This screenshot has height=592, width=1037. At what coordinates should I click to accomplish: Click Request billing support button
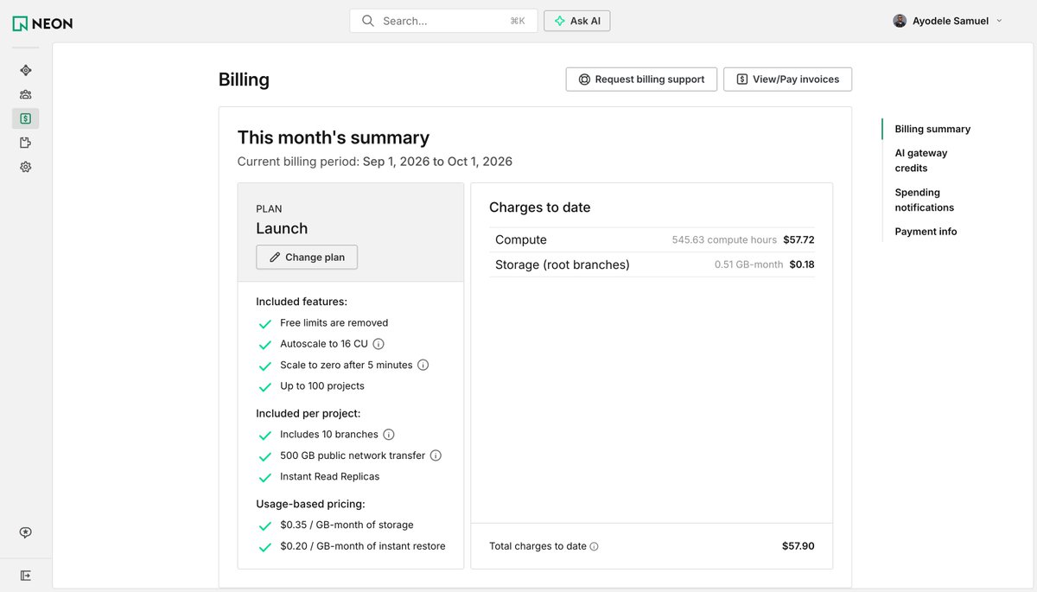click(x=640, y=80)
